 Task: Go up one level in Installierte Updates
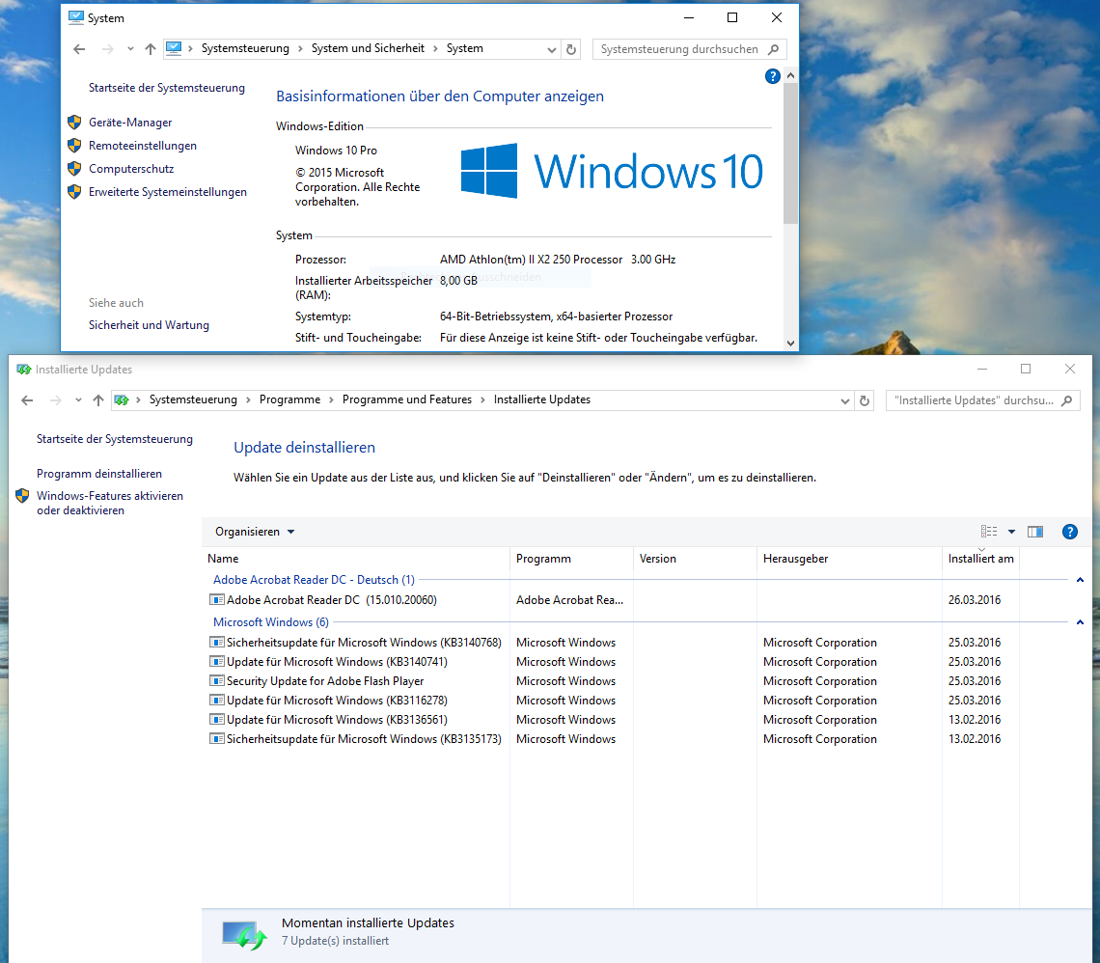coord(98,400)
